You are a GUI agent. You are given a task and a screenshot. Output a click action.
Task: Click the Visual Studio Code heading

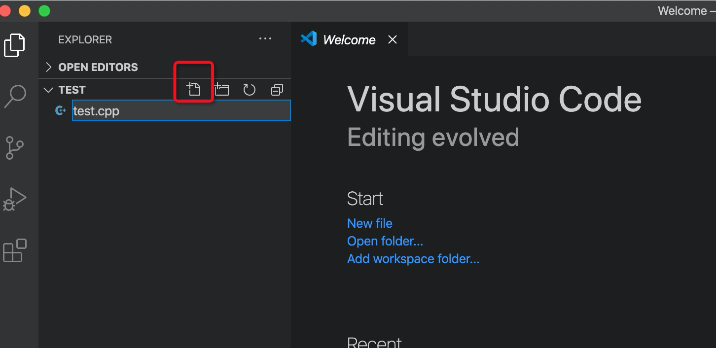pyautogui.click(x=495, y=100)
